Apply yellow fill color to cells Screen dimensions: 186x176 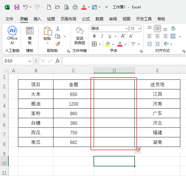tap(108, 44)
